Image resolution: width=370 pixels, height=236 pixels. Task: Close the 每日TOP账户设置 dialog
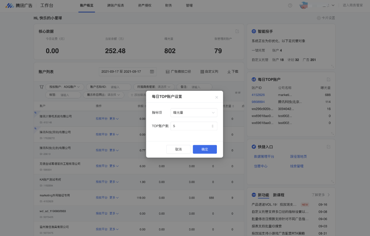(217, 97)
